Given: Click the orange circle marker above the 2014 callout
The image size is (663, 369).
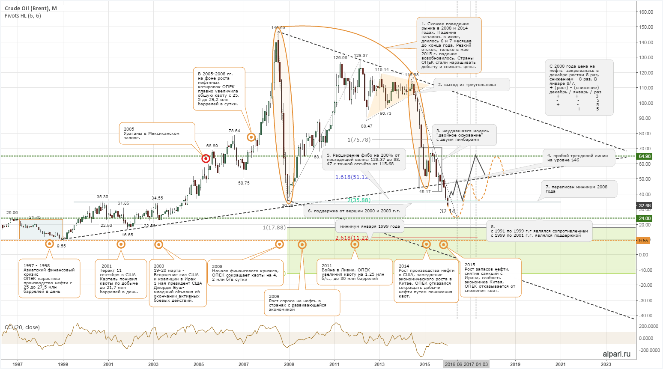Looking at the screenshot, I should click(426, 244).
